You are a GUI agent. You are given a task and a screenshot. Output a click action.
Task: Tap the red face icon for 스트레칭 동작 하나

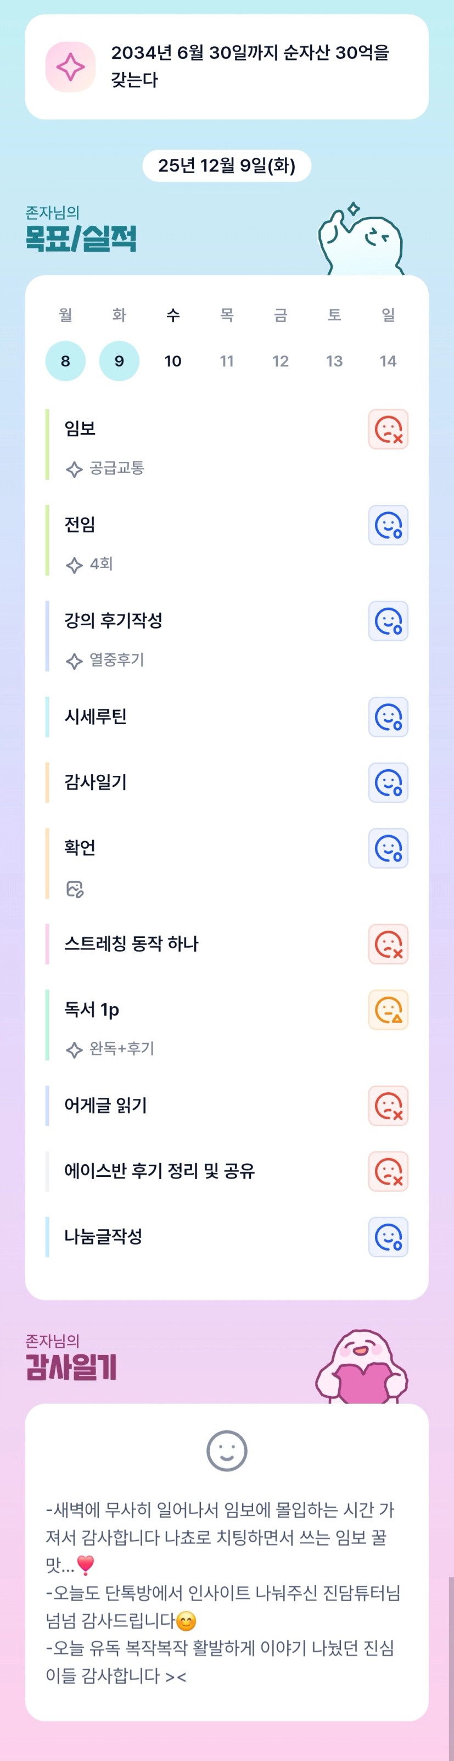click(388, 944)
